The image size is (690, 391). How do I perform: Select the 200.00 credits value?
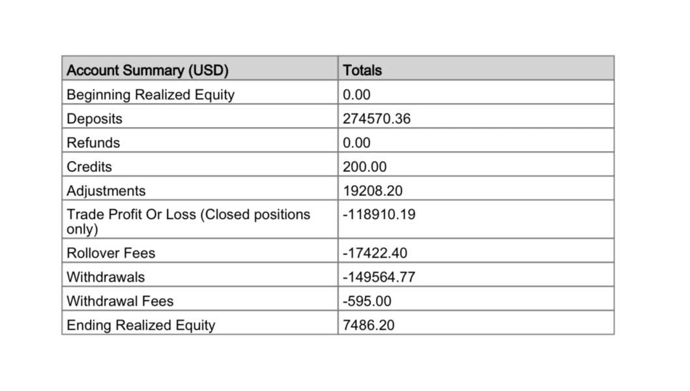364,167
